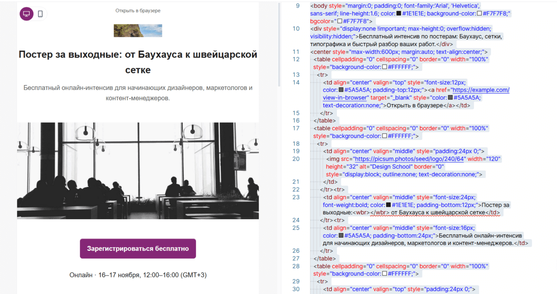Click "Открыть в браузере" link in preview
The width and height of the screenshot is (557, 294).
(138, 11)
